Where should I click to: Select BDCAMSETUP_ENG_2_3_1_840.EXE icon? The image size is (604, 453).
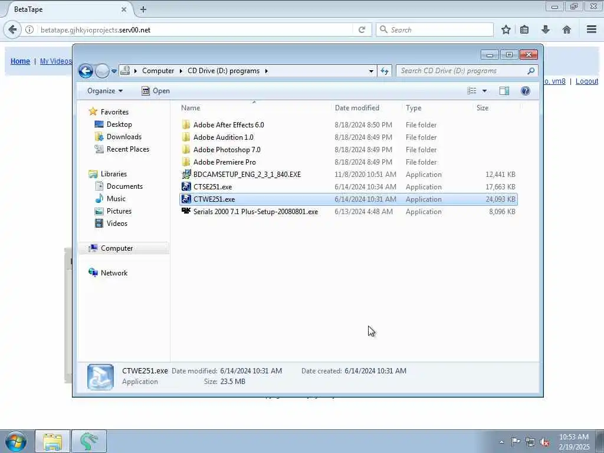pyautogui.click(x=186, y=174)
